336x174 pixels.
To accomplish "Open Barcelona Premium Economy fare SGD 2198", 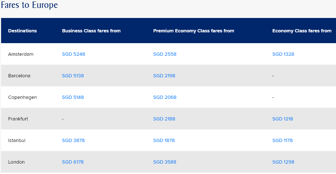I will (x=164, y=76).
